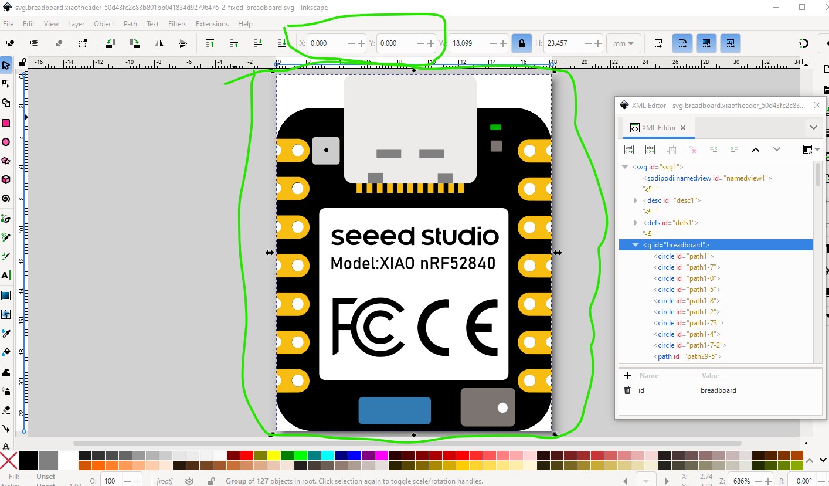Expand the defs1 node
The height and width of the screenshot is (486, 829).
636,223
